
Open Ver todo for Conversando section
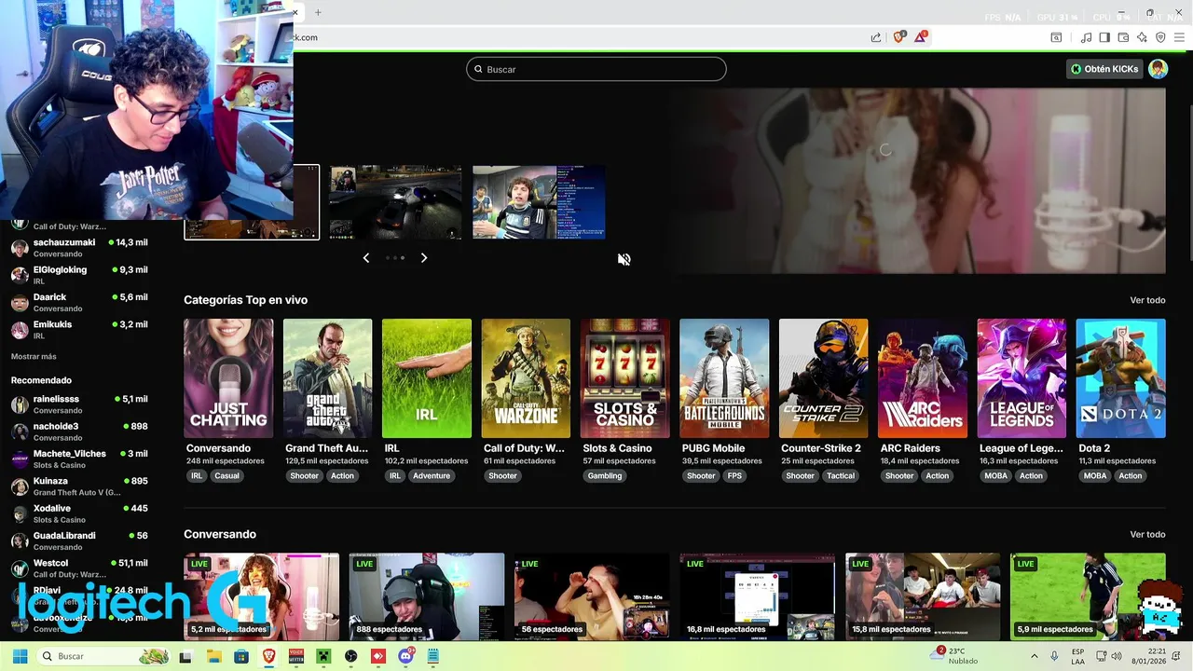click(1147, 534)
